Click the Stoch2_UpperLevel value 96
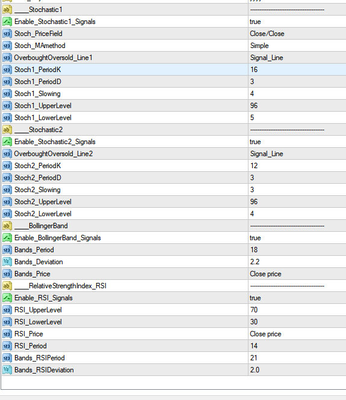346x400 pixels. (x=254, y=202)
